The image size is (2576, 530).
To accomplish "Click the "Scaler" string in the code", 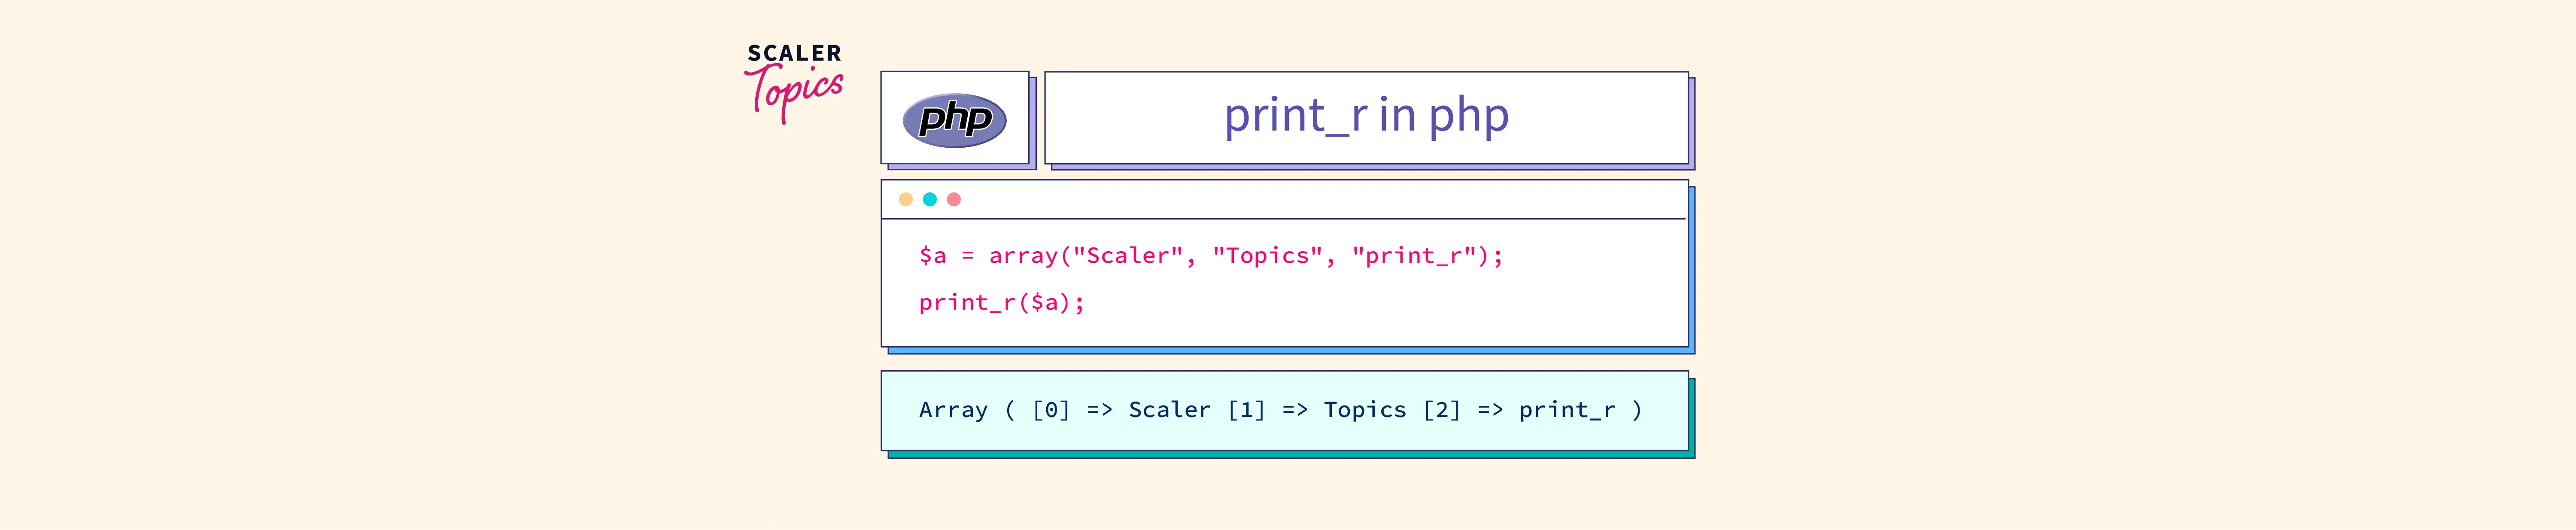I will 1127,256.
